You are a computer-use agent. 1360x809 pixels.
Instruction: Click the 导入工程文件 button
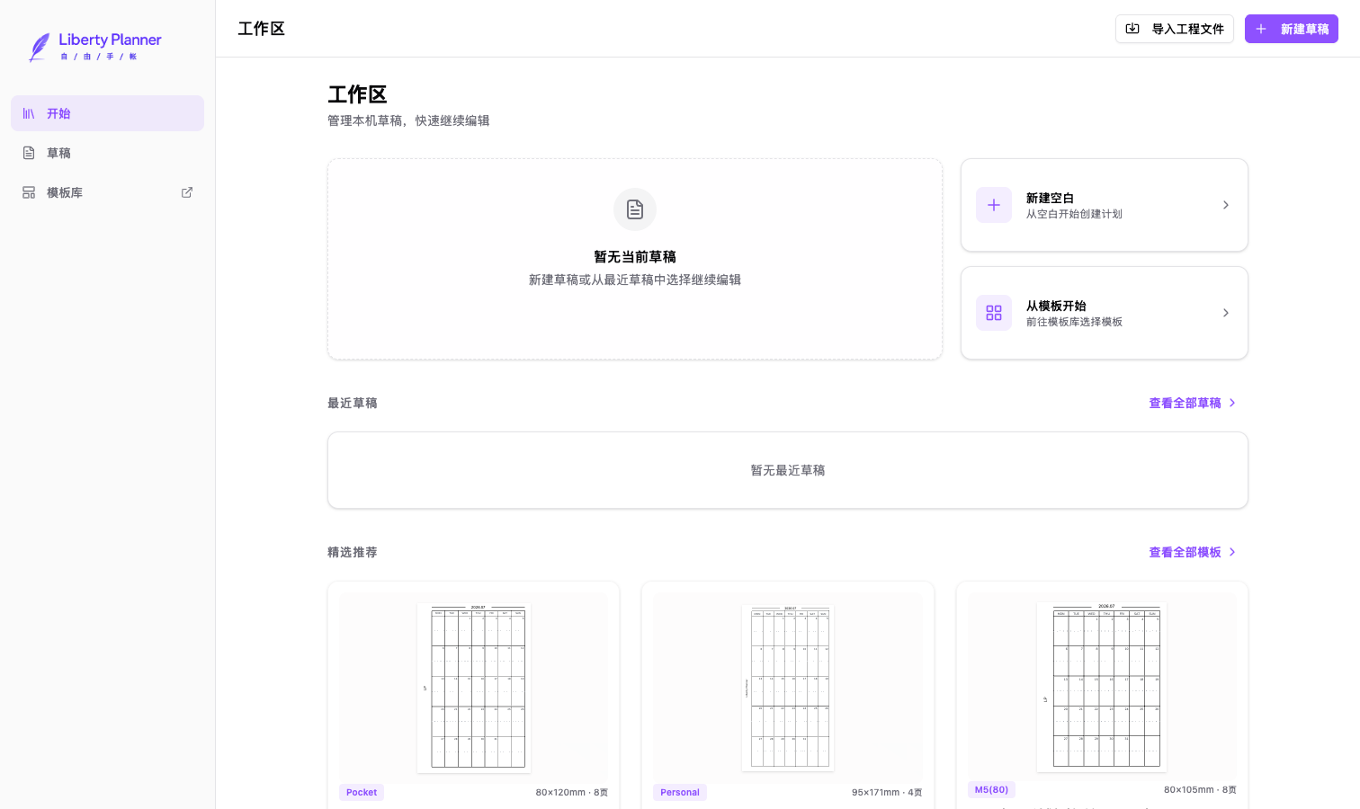[x=1174, y=29]
